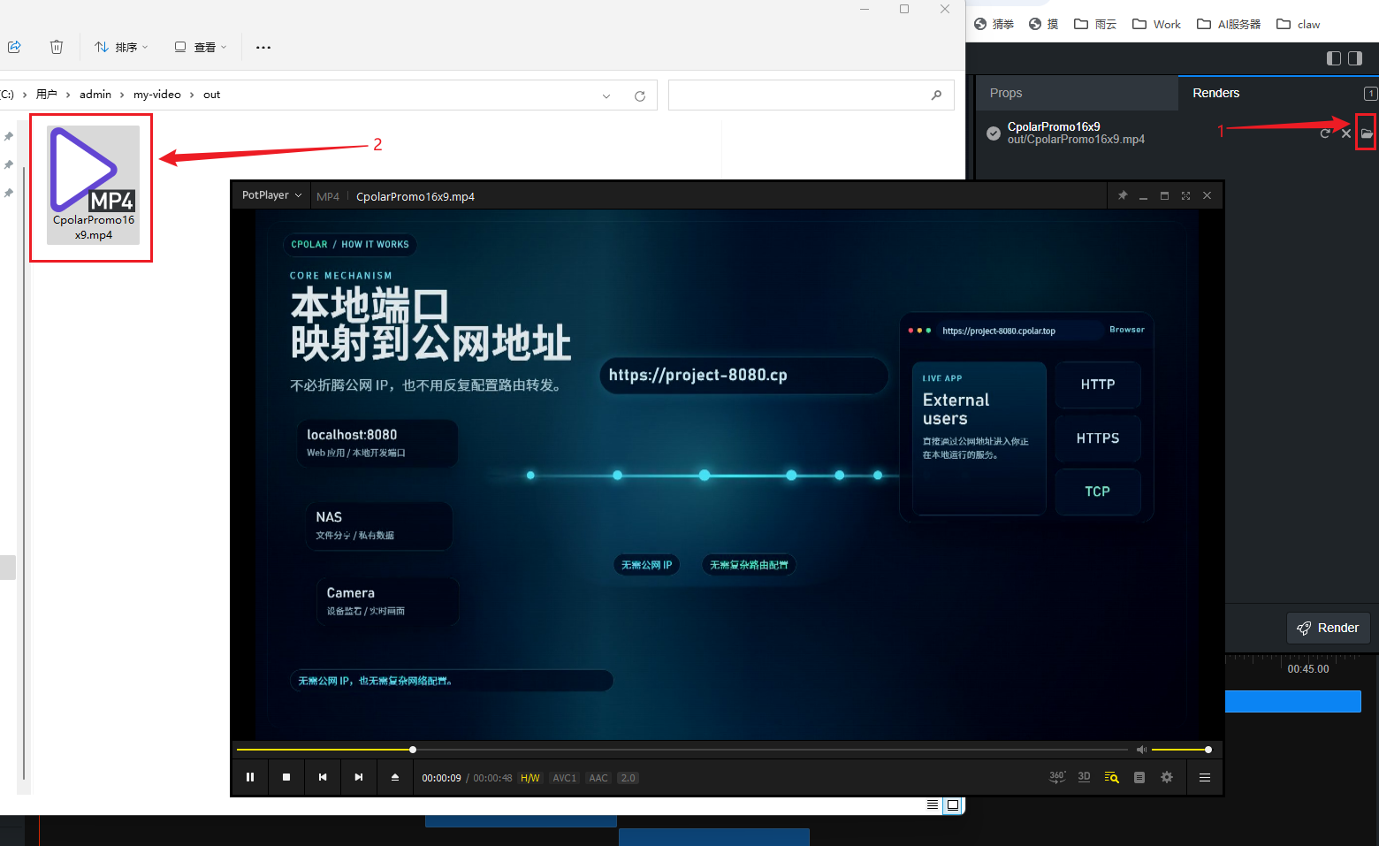Switch to the Props tab

coord(1006,93)
